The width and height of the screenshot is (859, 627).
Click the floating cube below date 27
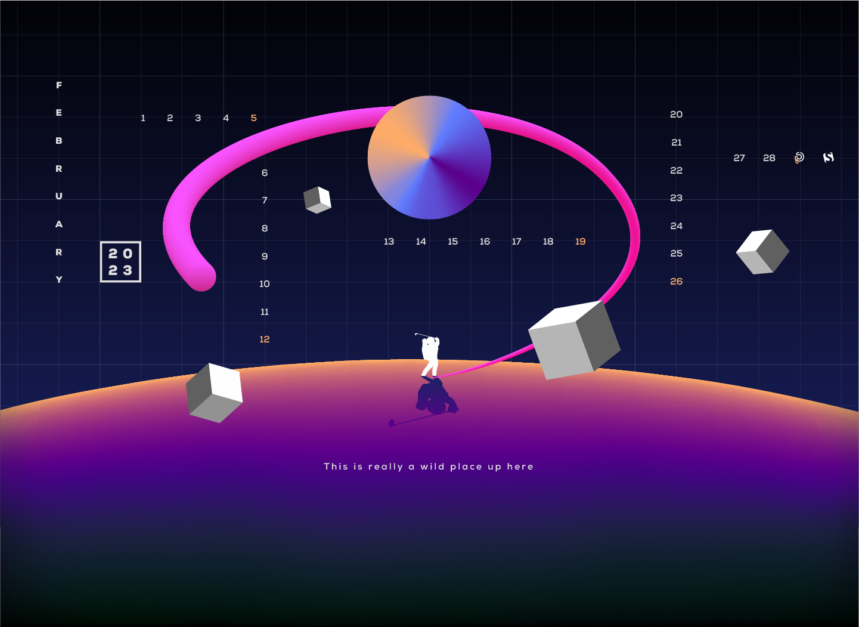[x=762, y=252]
